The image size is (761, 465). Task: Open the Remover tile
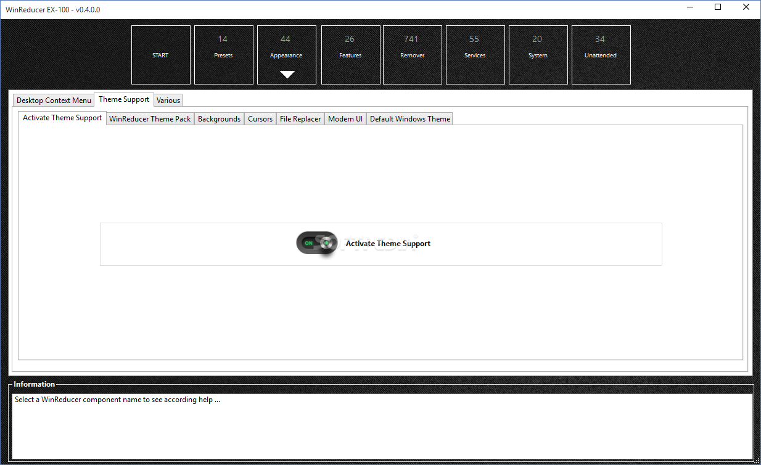click(413, 55)
